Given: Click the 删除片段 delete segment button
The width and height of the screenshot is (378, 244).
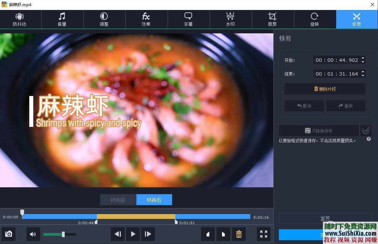Looking at the screenshot, I should click(x=325, y=89).
